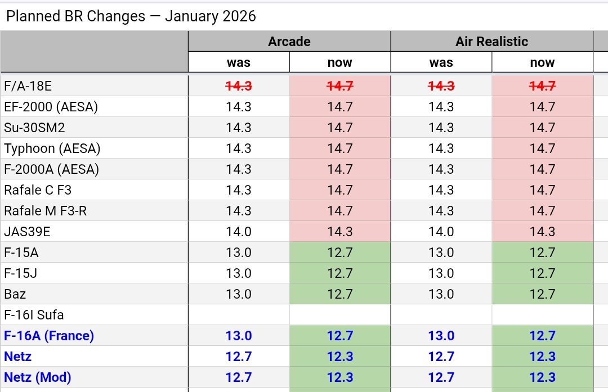The image size is (608, 392).
Task: Select Baz's Arcade "was" cell
Action: click(239, 294)
